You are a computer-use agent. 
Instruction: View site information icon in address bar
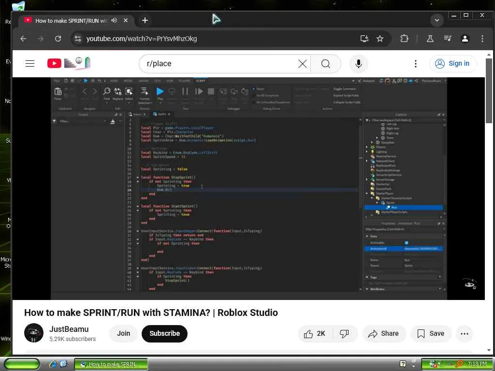(78, 39)
